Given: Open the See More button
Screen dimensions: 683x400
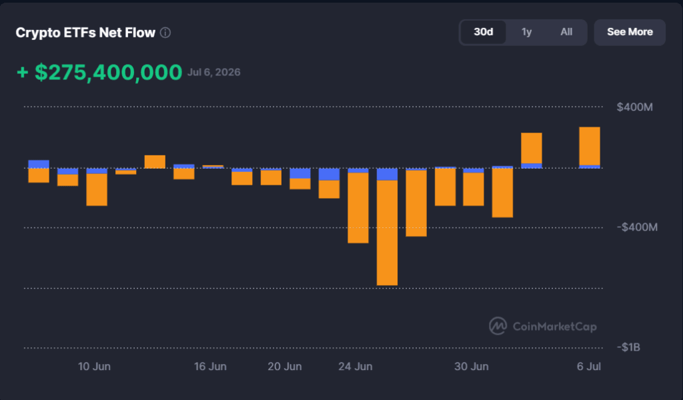Looking at the screenshot, I should [x=630, y=32].
